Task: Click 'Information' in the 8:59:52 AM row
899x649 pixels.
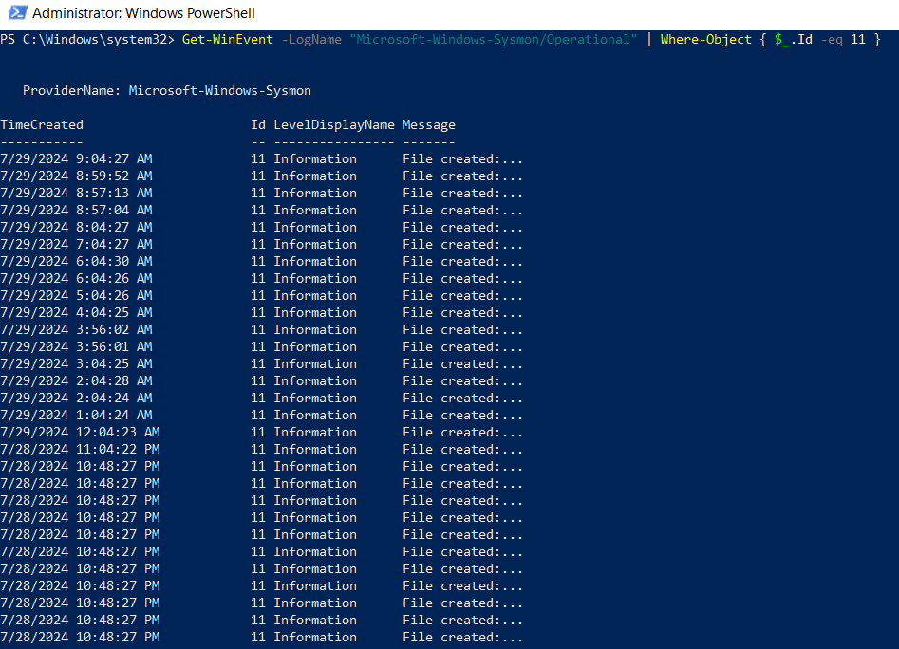Action: 315,176
